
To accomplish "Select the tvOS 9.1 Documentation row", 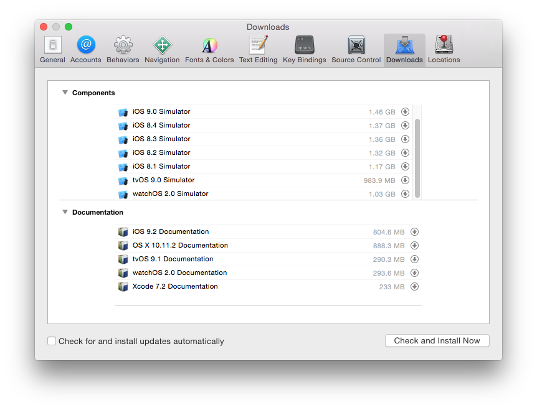I will 268,259.
